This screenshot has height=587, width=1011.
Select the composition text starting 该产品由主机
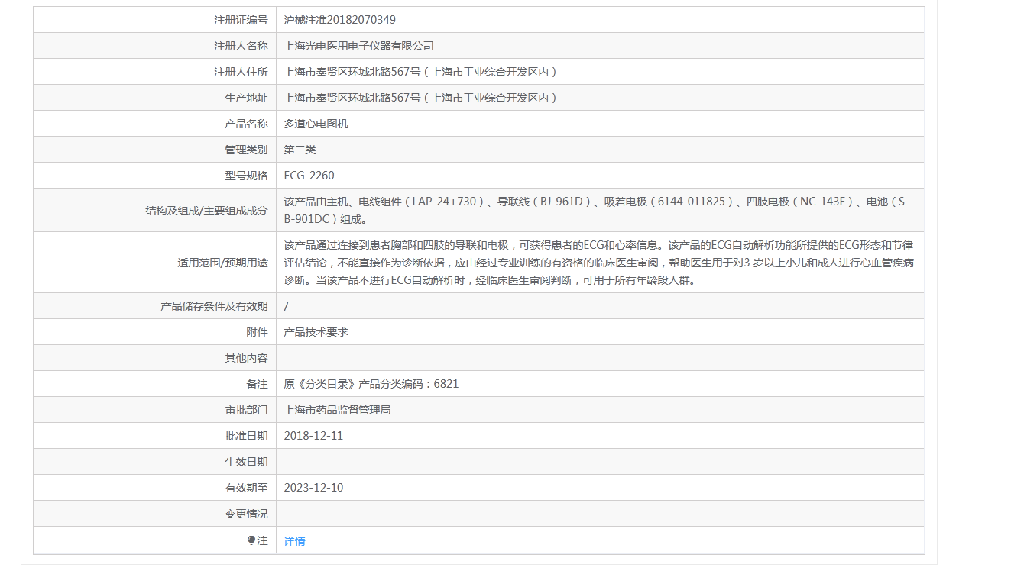point(595,211)
